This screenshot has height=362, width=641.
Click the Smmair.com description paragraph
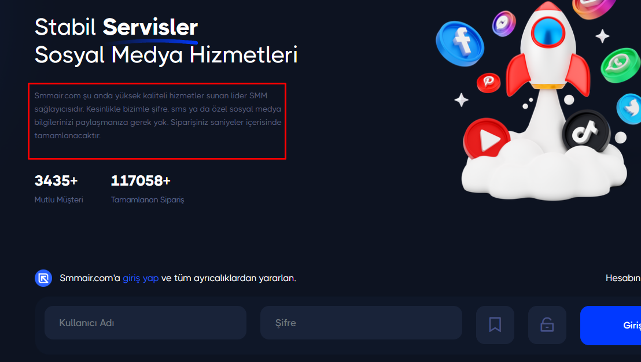pyautogui.click(x=158, y=116)
